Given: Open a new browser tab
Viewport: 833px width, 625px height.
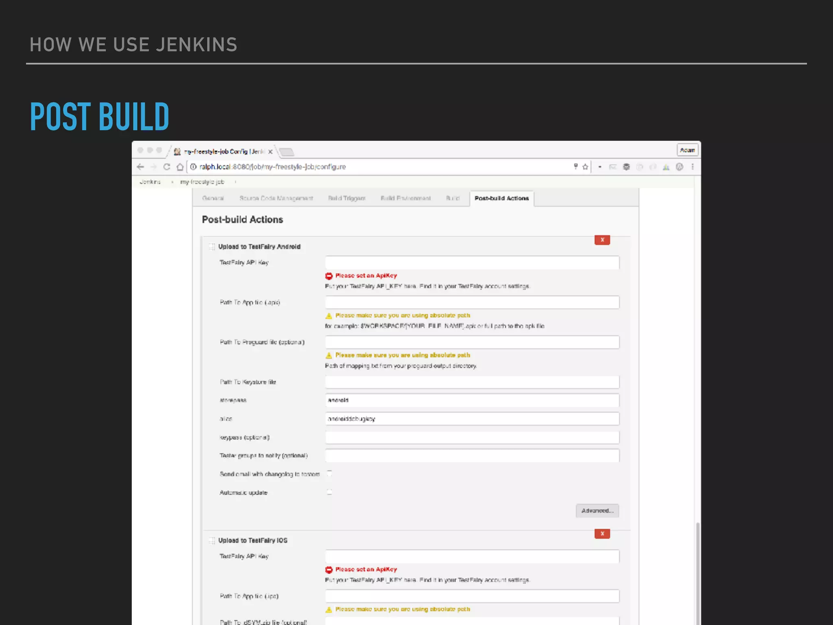Looking at the screenshot, I should 287,152.
